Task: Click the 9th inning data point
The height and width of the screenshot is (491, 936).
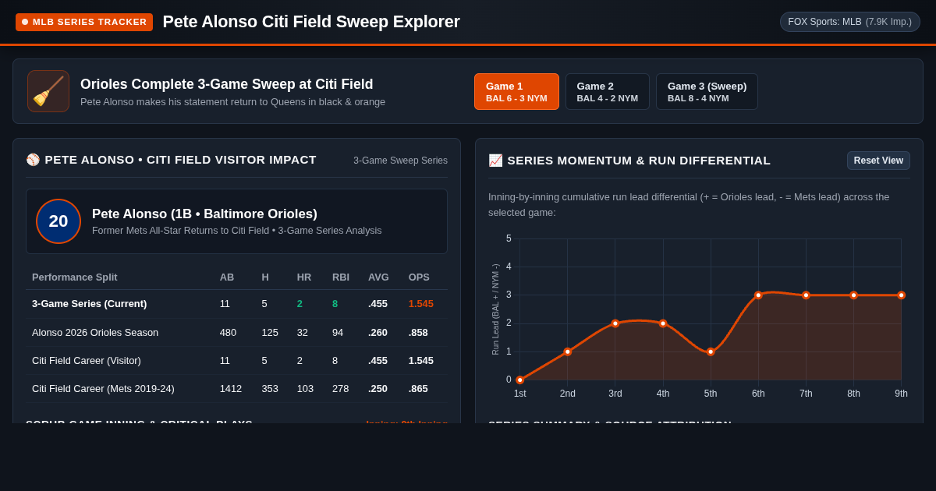Action: [x=901, y=295]
